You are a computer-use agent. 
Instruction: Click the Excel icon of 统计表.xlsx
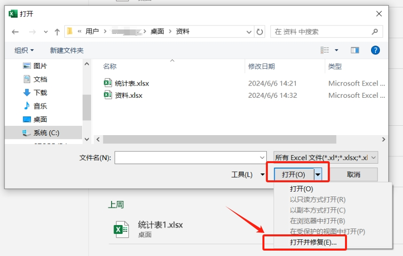coord(108,83)
